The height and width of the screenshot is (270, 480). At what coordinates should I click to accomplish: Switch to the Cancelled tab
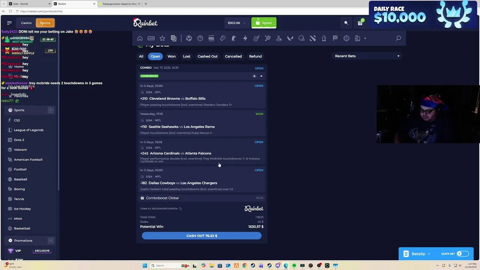click(x=233, y=56)
